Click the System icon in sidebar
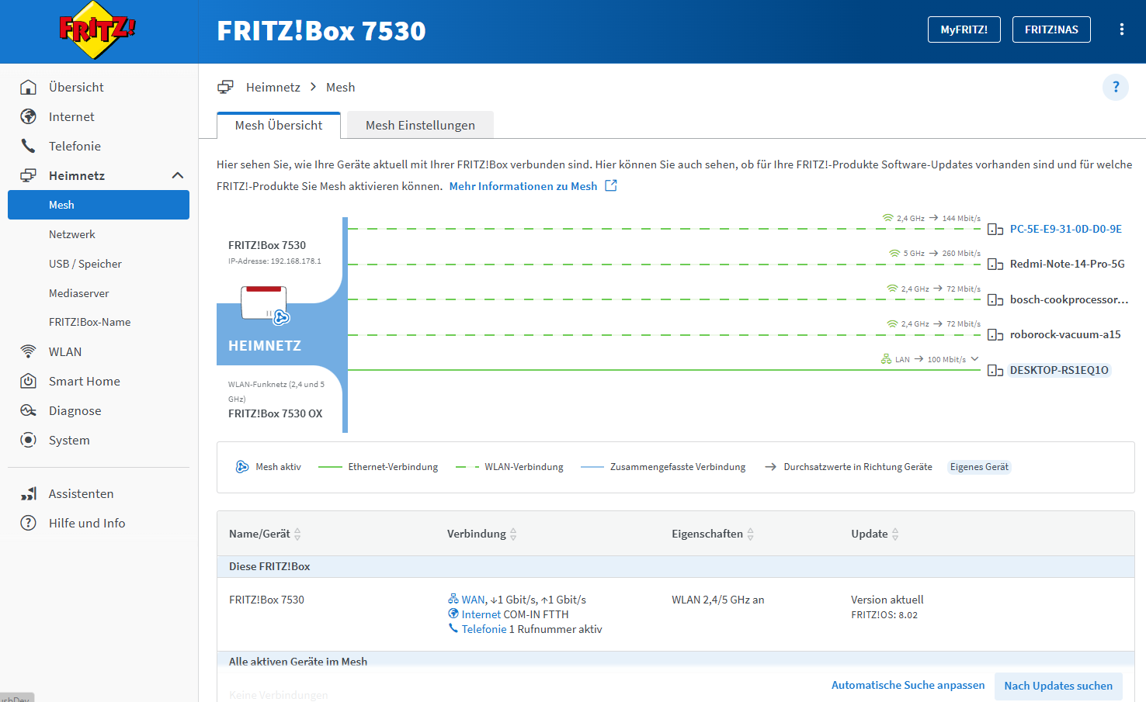1146x702 pixels. [x=28, y=440]
